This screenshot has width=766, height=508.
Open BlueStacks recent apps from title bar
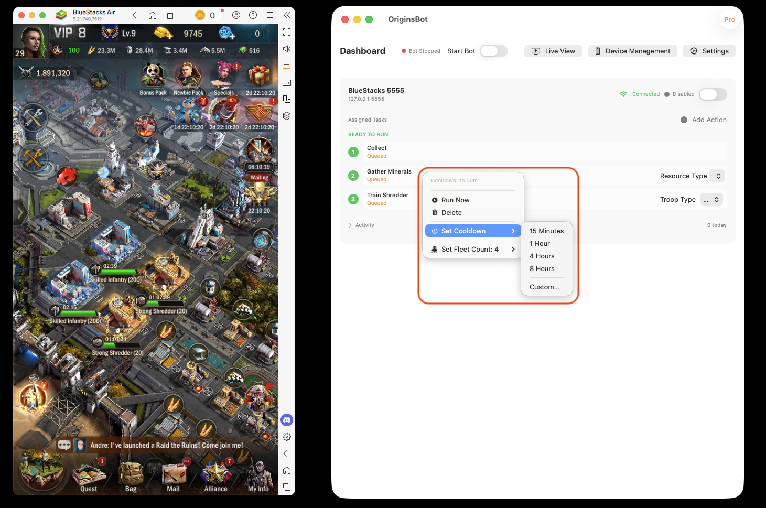[x=169, y=15]
